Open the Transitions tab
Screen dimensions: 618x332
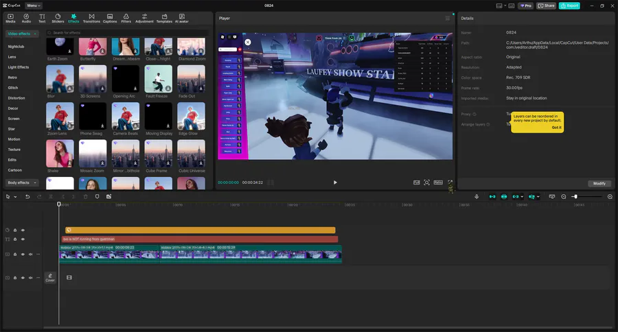click(91, 18)
